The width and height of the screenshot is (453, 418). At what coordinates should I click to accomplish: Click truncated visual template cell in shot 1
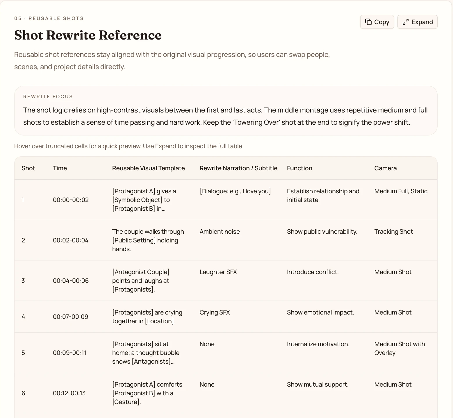[x=145, y=200]
